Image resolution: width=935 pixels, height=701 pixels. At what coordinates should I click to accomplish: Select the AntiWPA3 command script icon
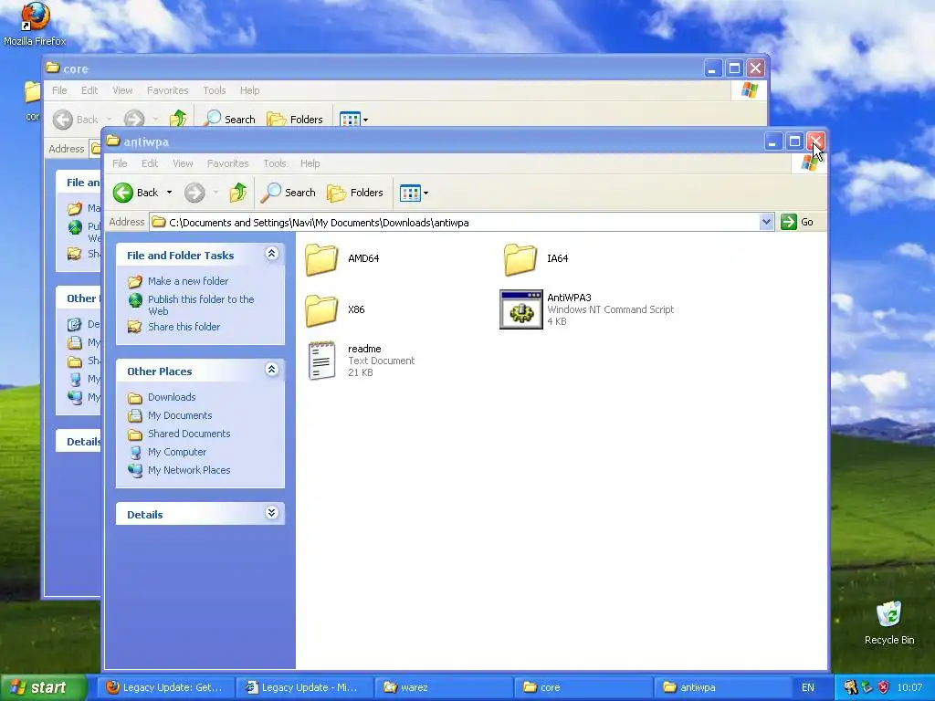tap(521, 309)
